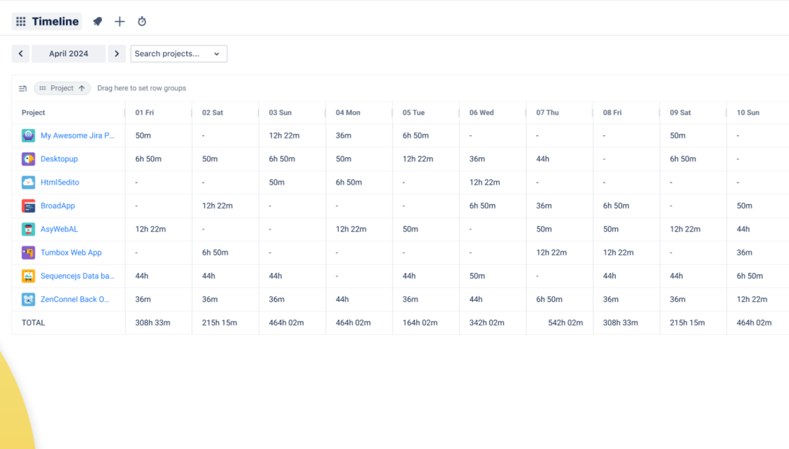Open the Search projects dropdown
The height and width of the screenshot is (449, 789).
point(179,54)
